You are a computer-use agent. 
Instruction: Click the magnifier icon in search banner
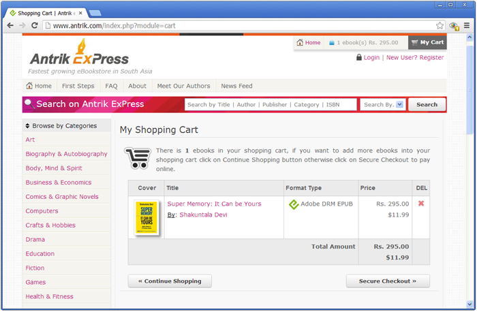29,104
